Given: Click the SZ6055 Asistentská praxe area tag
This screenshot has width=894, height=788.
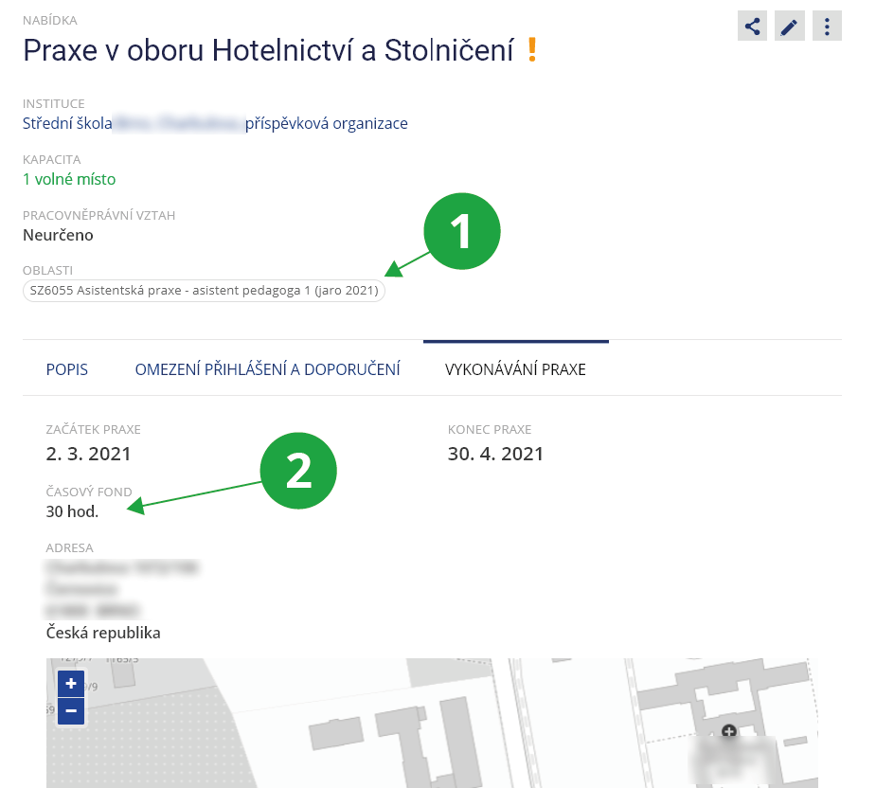Looking at the screenshot, I should (x=205, y=291).
